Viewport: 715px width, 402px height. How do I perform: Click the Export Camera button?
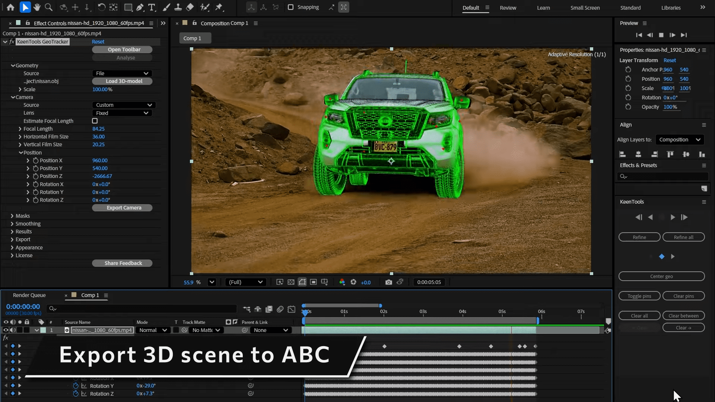(x=122, y=208)
